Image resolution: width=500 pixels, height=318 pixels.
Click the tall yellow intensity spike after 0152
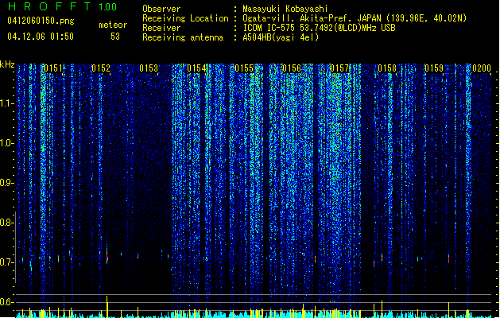107,307
